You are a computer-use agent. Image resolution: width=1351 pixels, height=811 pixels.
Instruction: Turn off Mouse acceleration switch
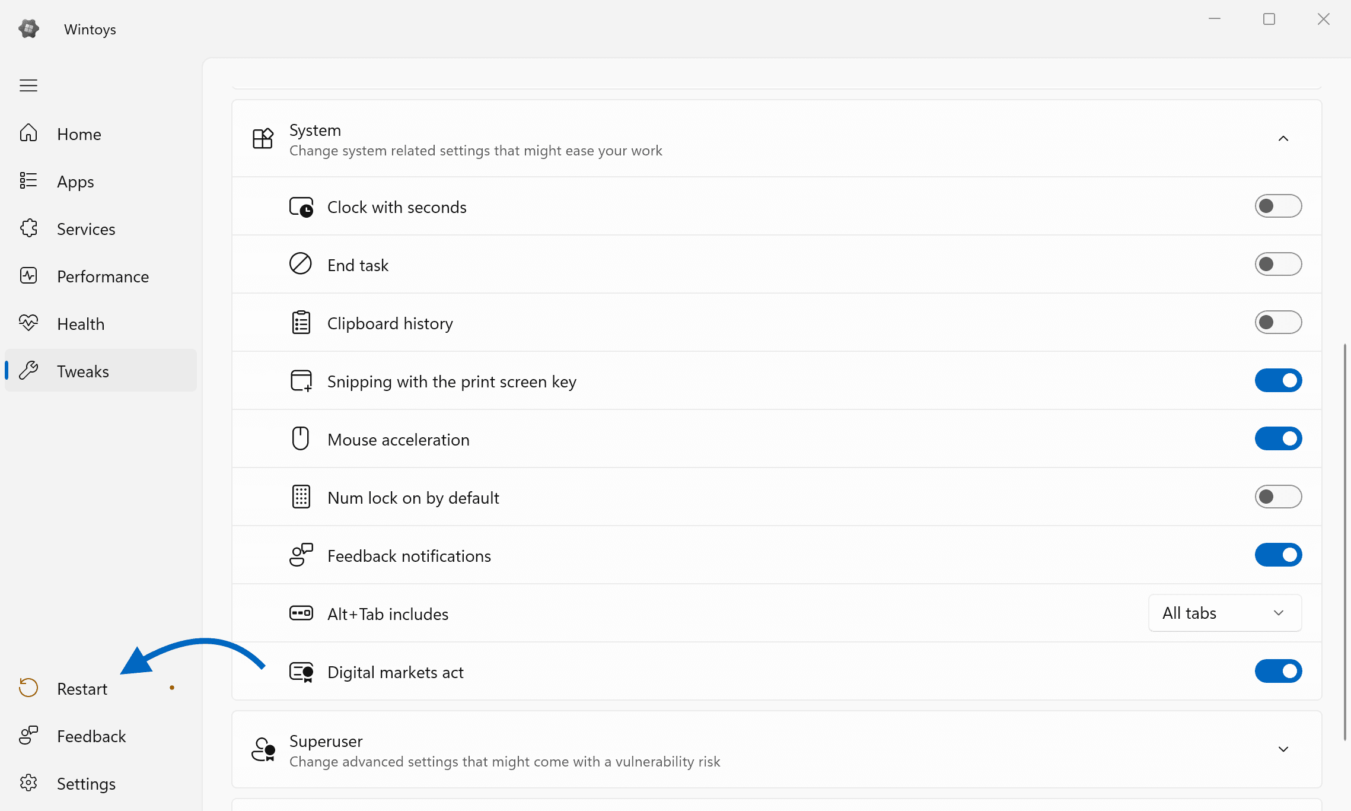coord(1278,438)
